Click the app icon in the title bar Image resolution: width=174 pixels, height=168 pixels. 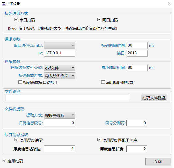(x=4, y=4)
